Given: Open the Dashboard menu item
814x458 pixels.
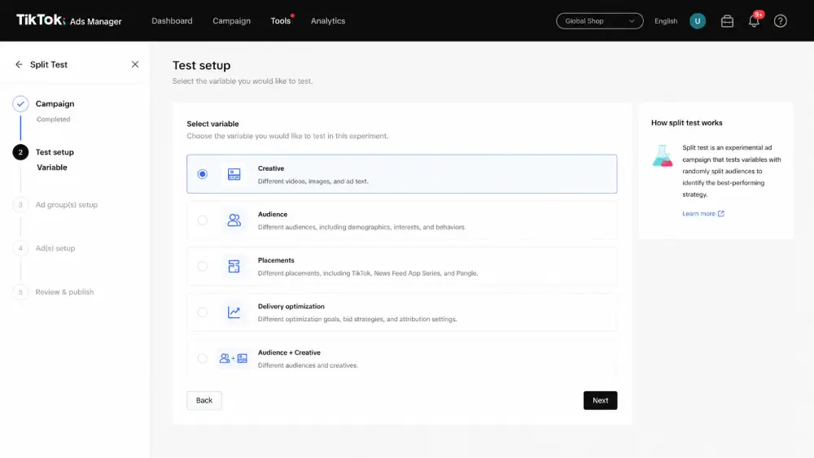Looking at the screenshot, I should coord(172,21).
